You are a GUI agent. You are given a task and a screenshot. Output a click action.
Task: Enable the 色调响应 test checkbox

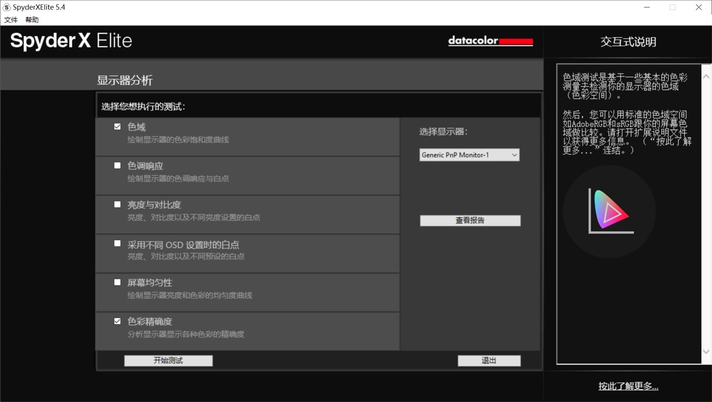click(117, 166)
